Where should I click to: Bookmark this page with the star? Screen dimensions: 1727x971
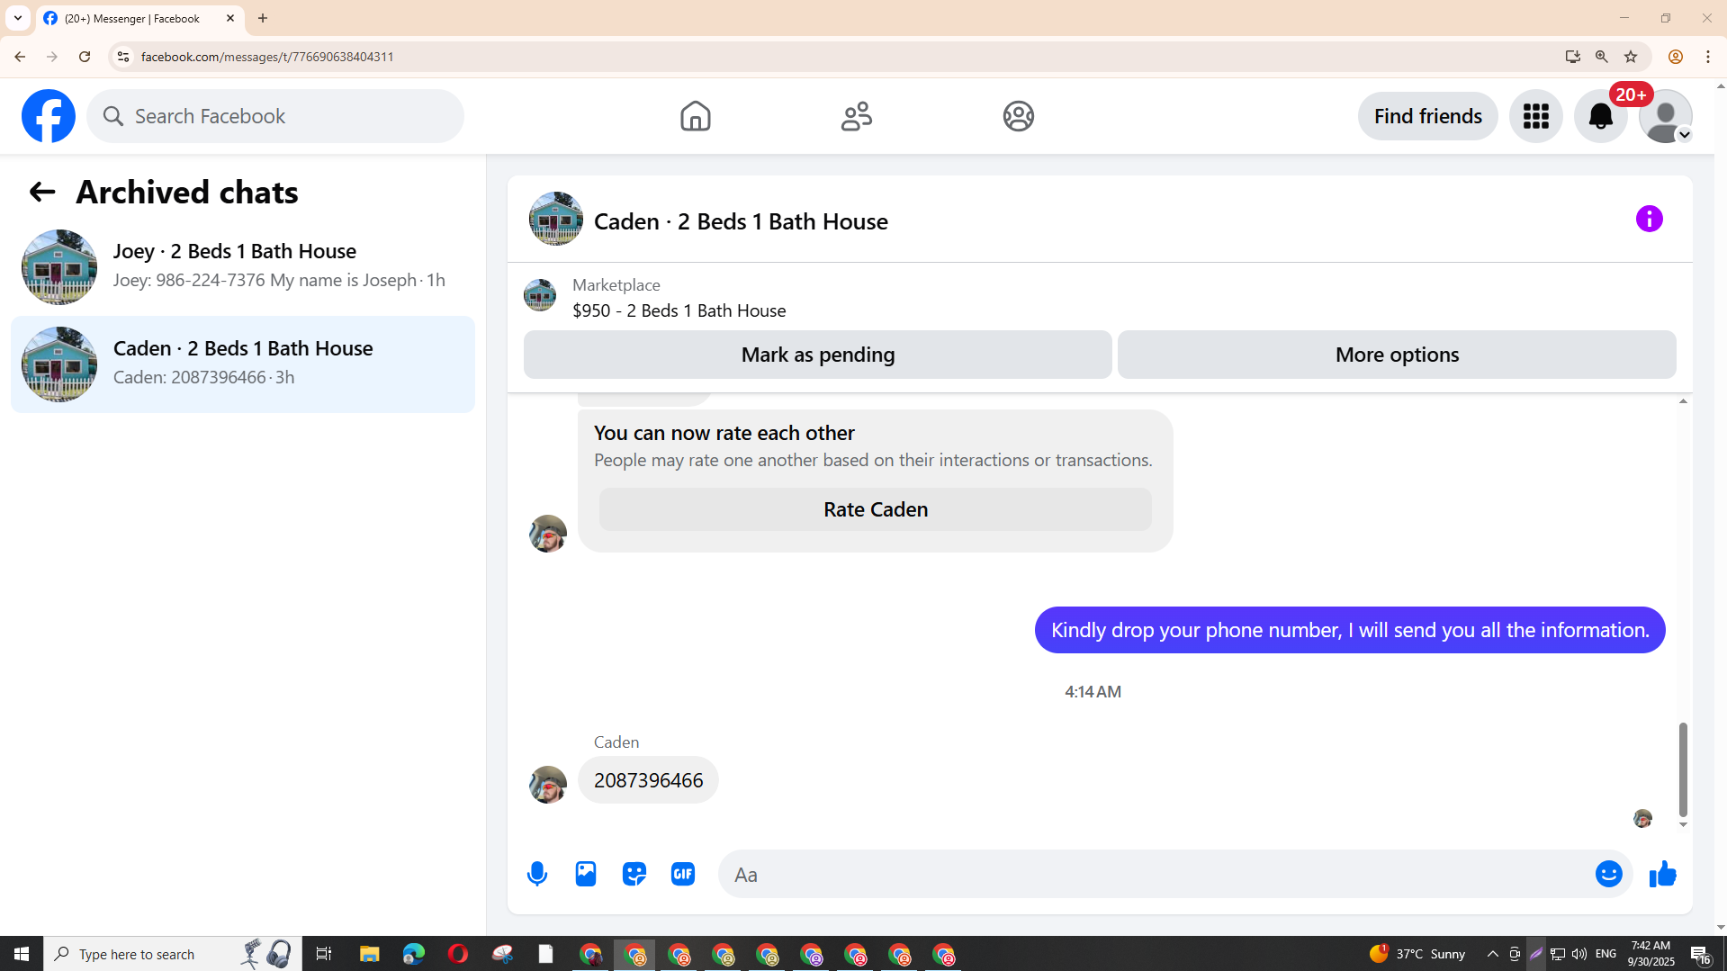tap(1631, 57)
